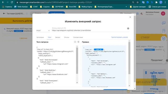Bookmark this page with the star icon
The width and height of the screenshot is (168, 94).
(138, 2)
